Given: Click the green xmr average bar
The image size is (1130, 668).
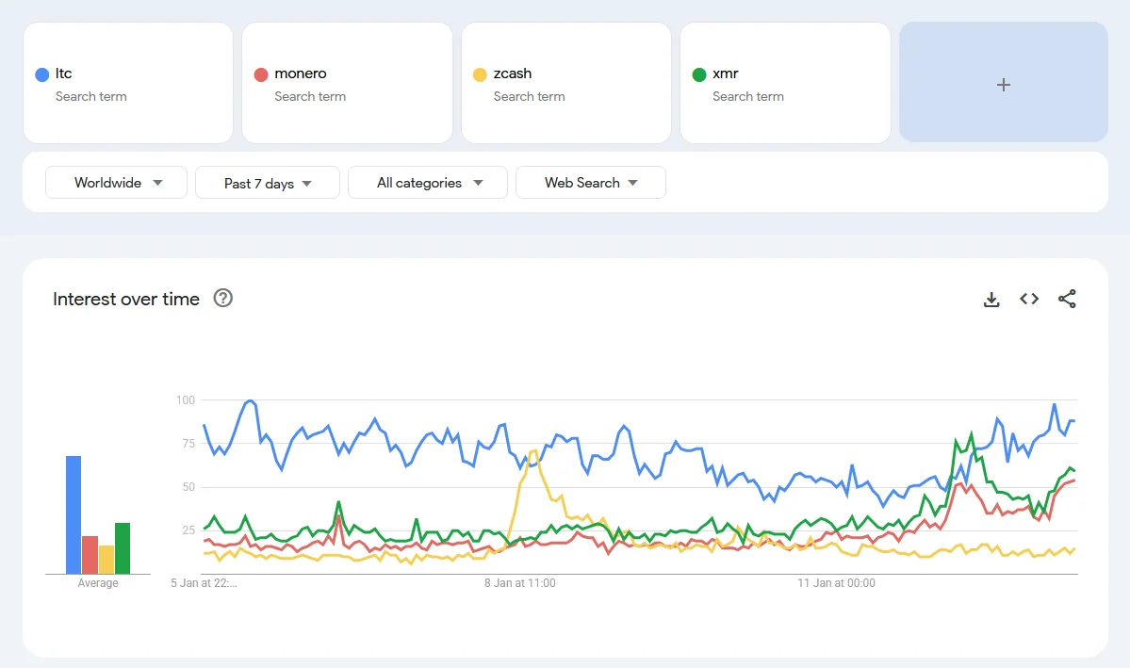Looking at the screenshot, I should 122,547.
